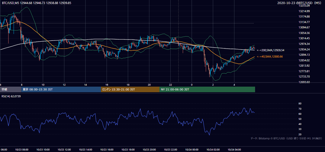325x152 pixels.
Task: Click hour tick 12 under the price chart
Action: (x=64, y=85)
